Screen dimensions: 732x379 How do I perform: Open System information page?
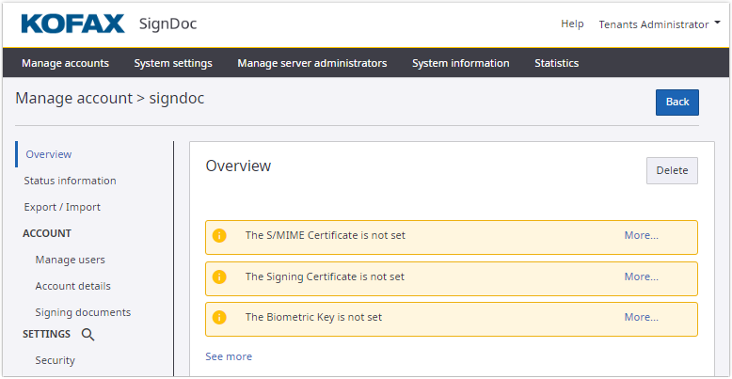pyautogui.click(x=460, y=63)
